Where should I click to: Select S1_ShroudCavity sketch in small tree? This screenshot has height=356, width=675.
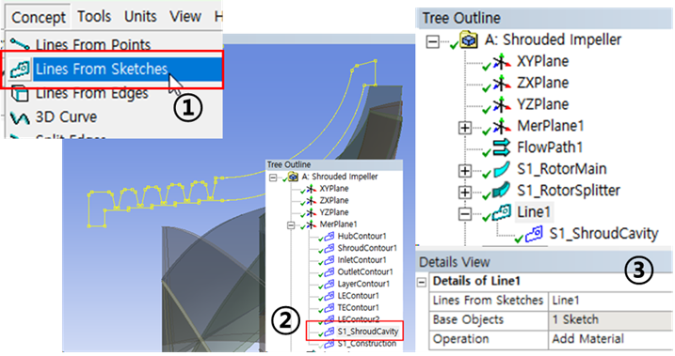pyautogui.click(x=368, y=332)
